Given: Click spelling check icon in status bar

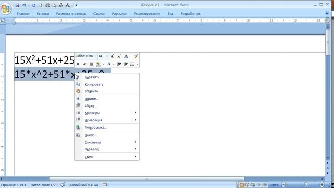Looking at the screenshot, I should click(x=63, y=185).
